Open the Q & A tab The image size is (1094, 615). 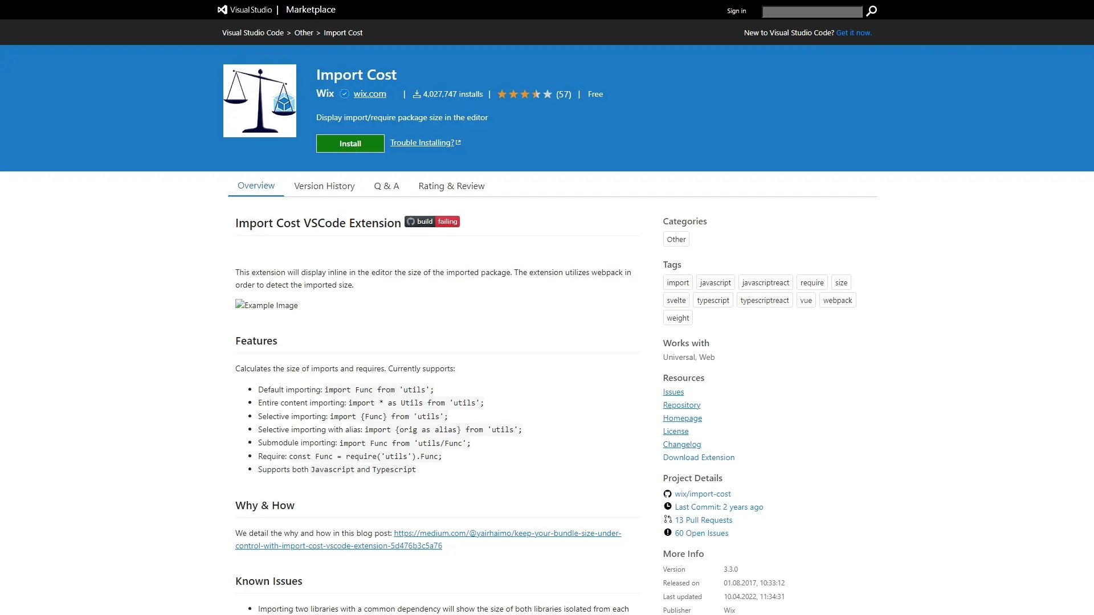tap(386, 186)
